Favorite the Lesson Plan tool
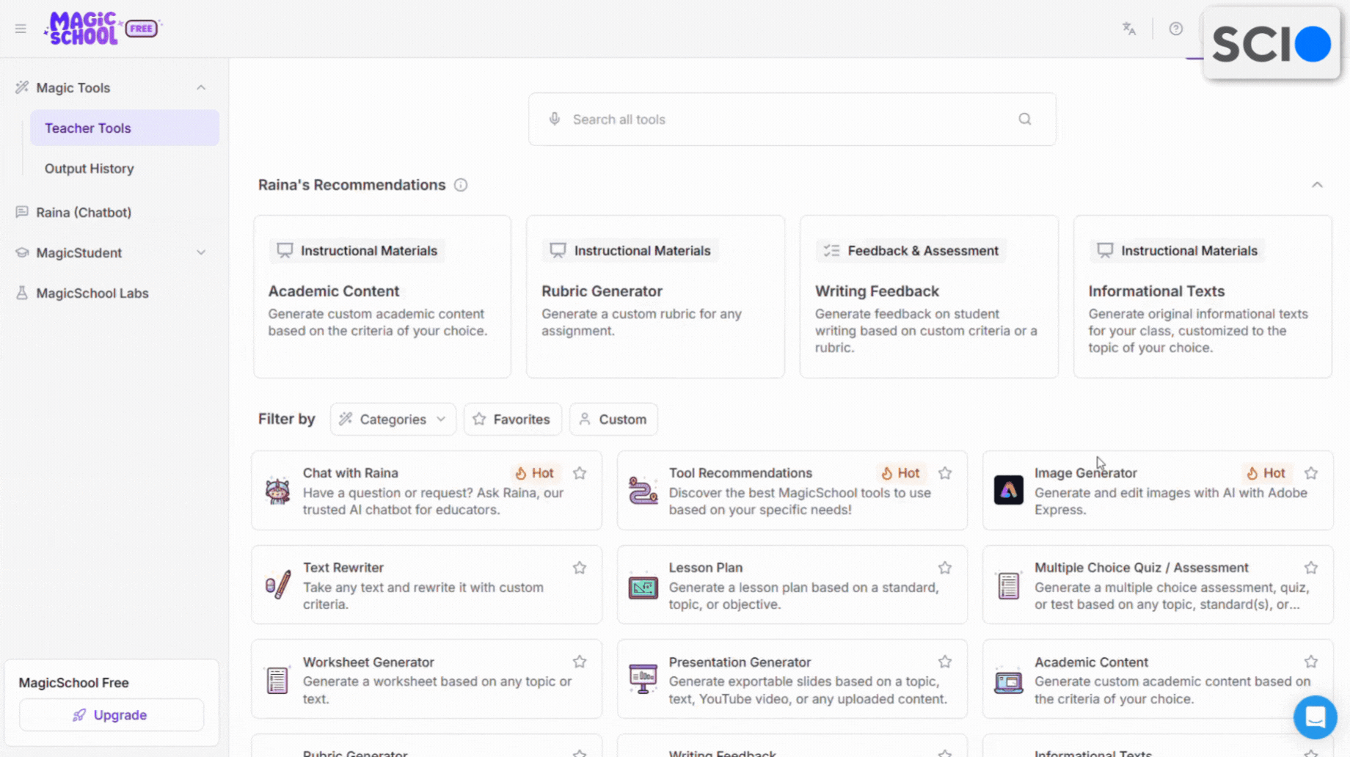The width and height of the screenshot is (1350, 757). (x=945, y=568)
